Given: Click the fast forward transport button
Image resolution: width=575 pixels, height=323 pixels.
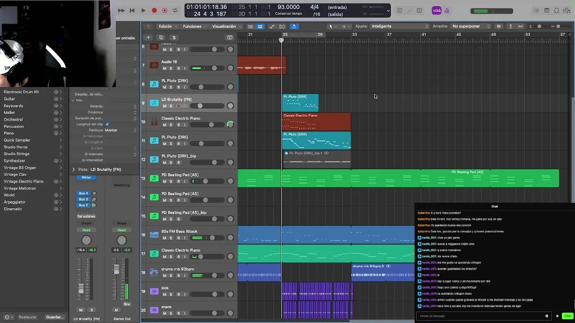Looking at the screenshot, I should click(x=121, y=10).
